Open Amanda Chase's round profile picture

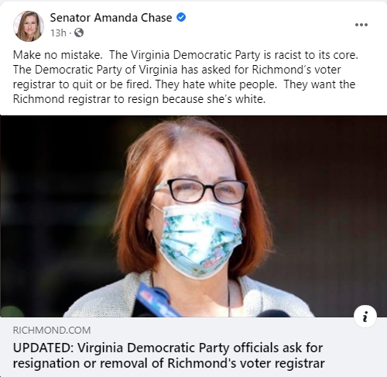[29, 26]
